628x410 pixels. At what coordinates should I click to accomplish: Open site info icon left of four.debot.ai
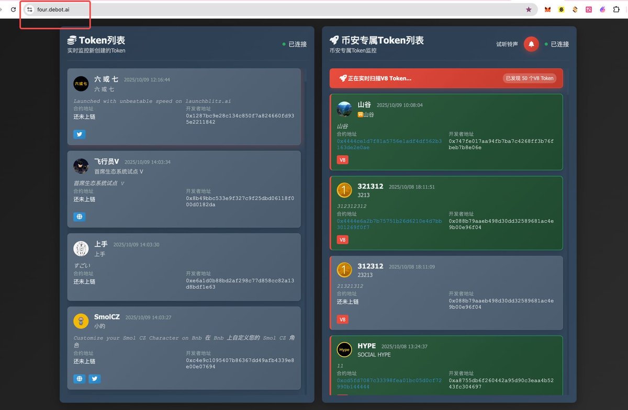tap(29, 9)
